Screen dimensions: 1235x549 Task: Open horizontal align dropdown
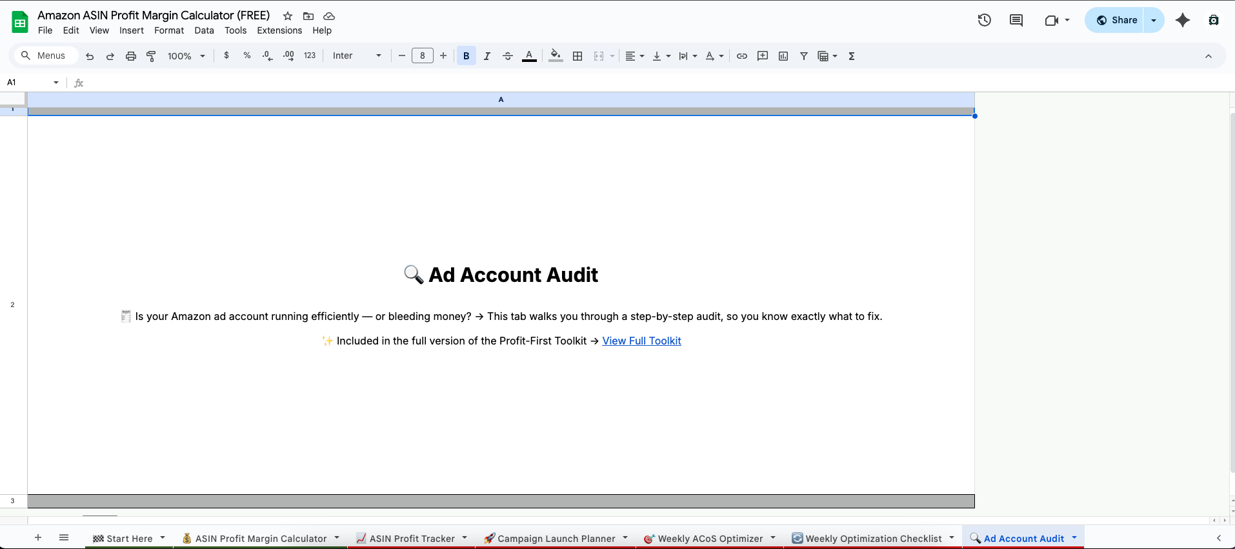pos(635,56)
